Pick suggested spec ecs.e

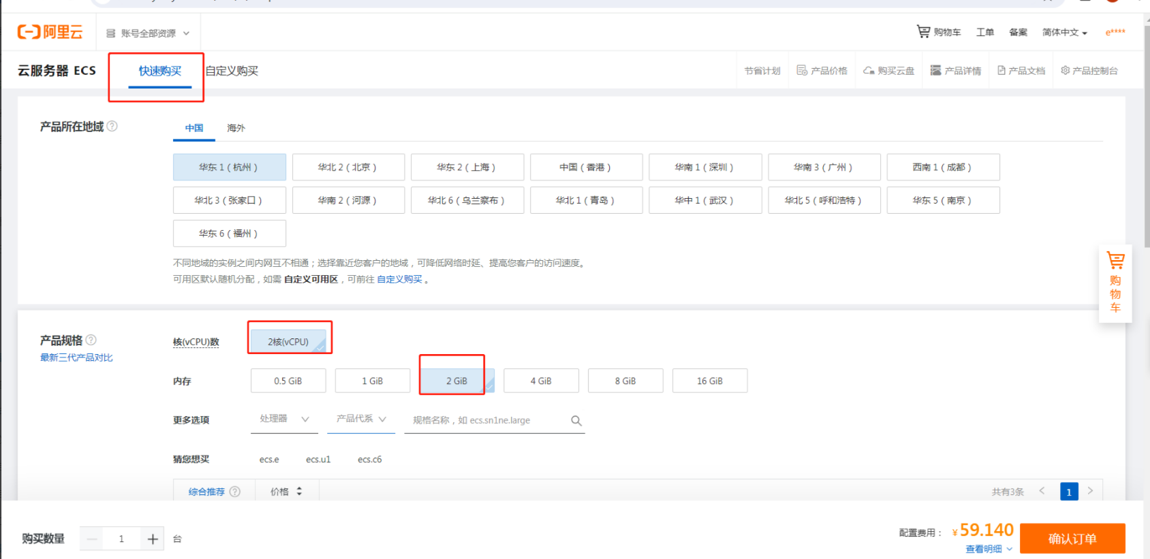coord(269,460)
